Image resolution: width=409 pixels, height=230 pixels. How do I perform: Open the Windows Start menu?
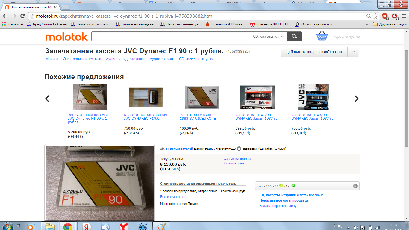click(8, 226)
